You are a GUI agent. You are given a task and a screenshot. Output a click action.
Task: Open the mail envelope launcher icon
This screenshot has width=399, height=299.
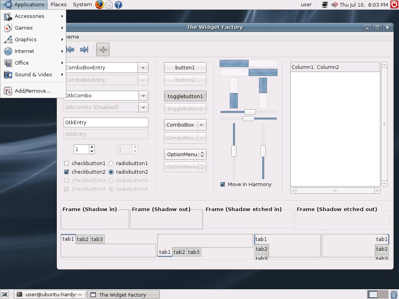pyautogui.click(x=109, y=5)
